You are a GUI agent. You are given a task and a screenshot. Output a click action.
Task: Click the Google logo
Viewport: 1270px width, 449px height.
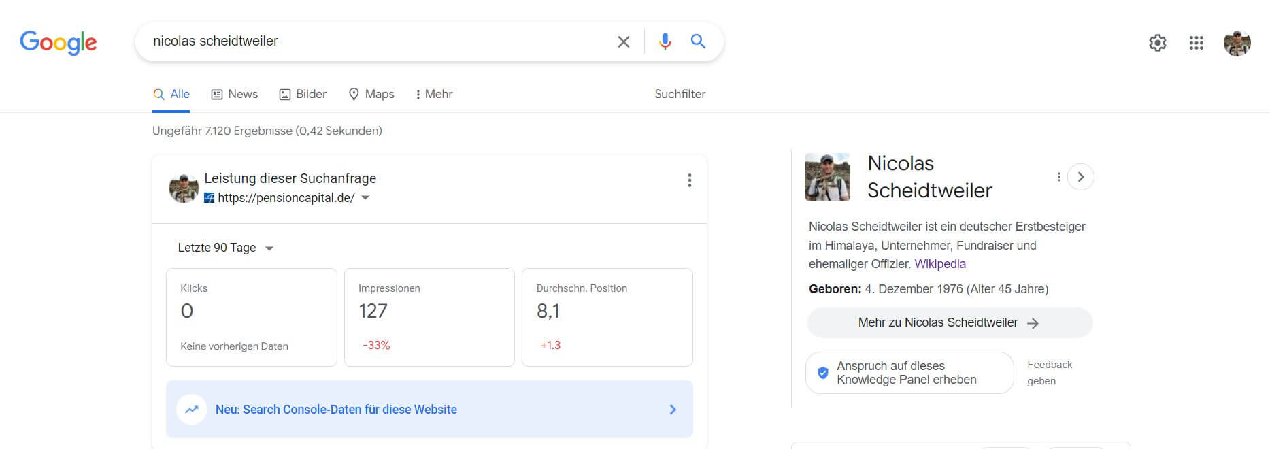(59, 42)
